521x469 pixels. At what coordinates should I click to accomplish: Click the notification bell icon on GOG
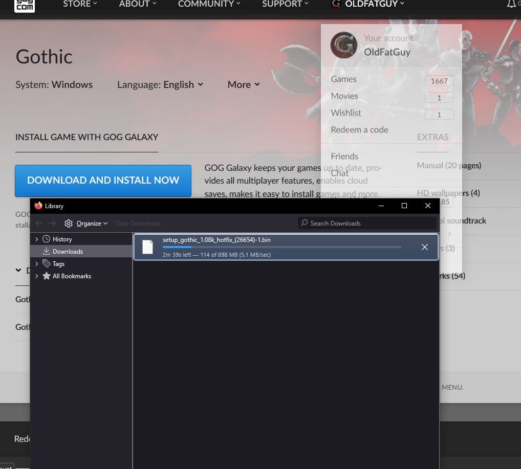(x=511, y=4)
